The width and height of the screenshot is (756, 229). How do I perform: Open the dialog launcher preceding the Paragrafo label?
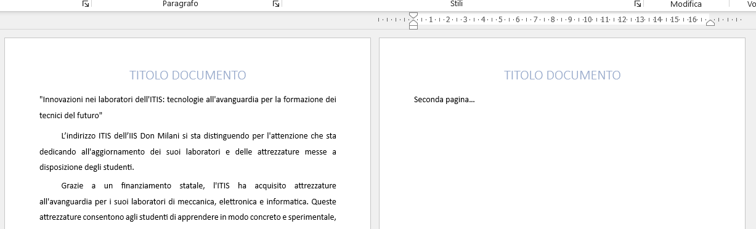click(x=86, y=4)
